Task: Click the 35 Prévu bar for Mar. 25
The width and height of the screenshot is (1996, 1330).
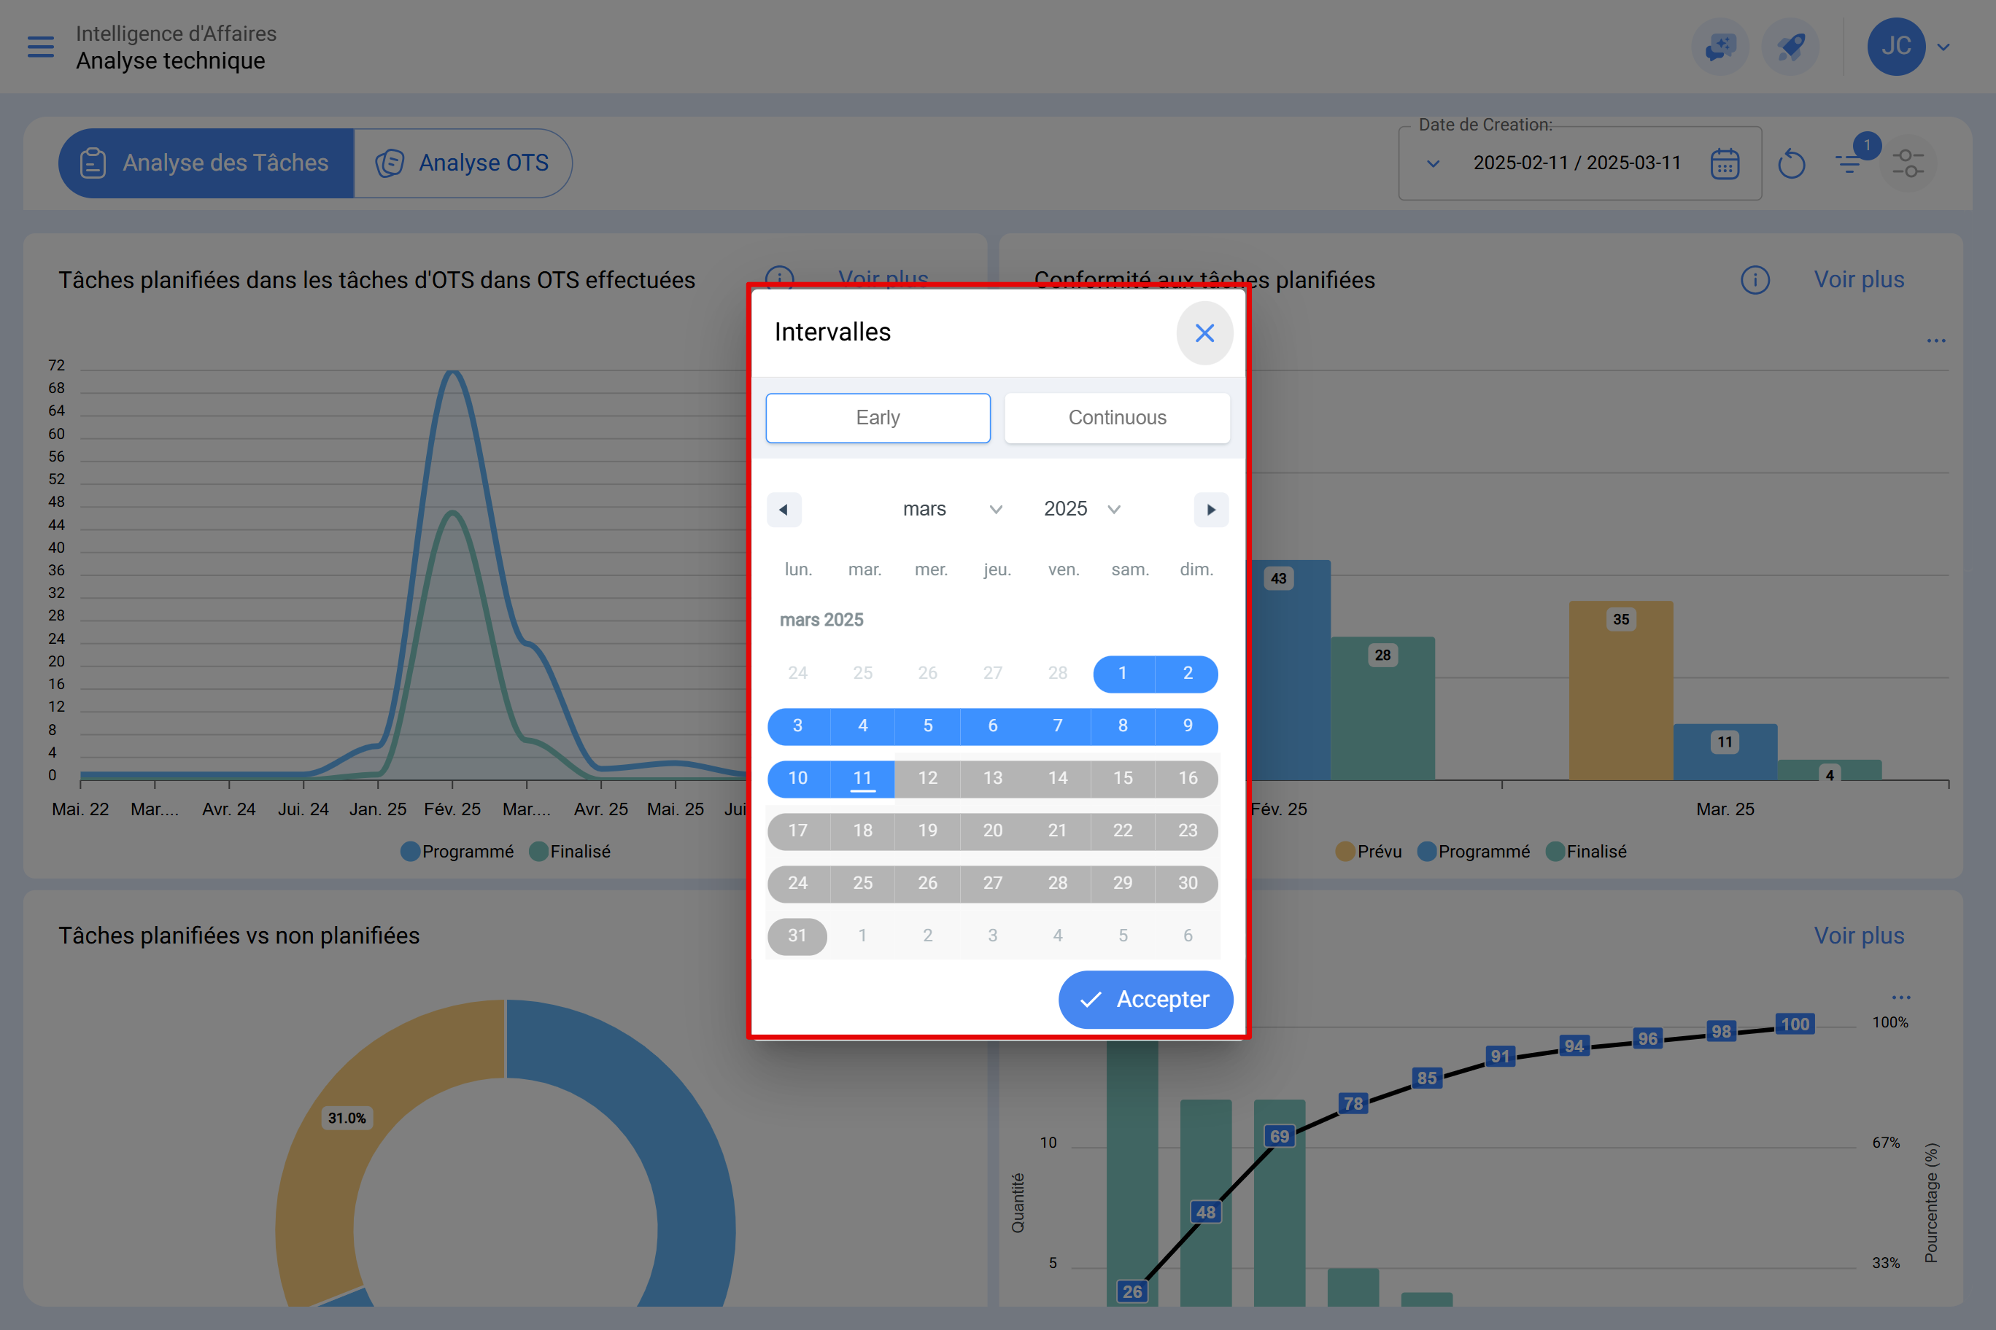Action: click(x=1621, y=691)
